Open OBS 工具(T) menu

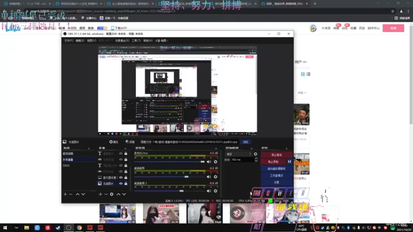136,41
